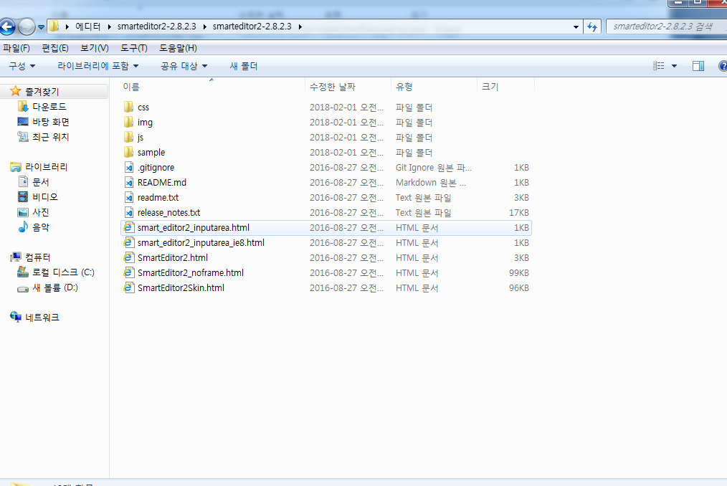
Task: Click the smart_editor2_inputarea_ie8.html file icon
Action: 129,242
